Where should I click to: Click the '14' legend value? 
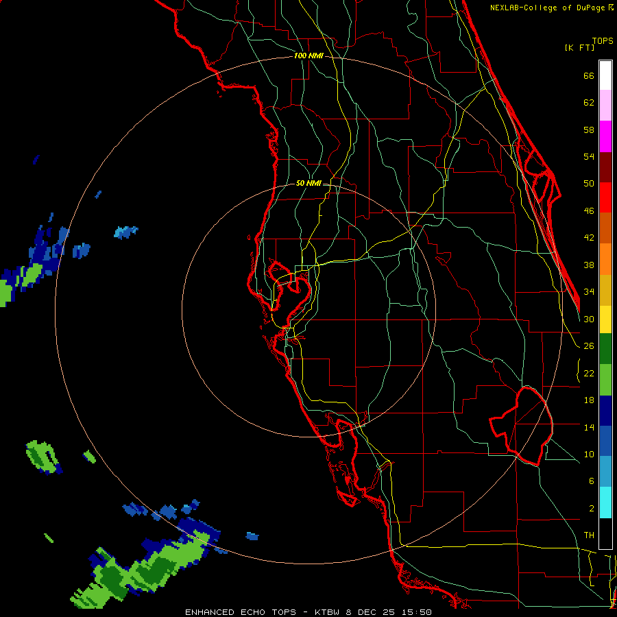tap(589, 427)
